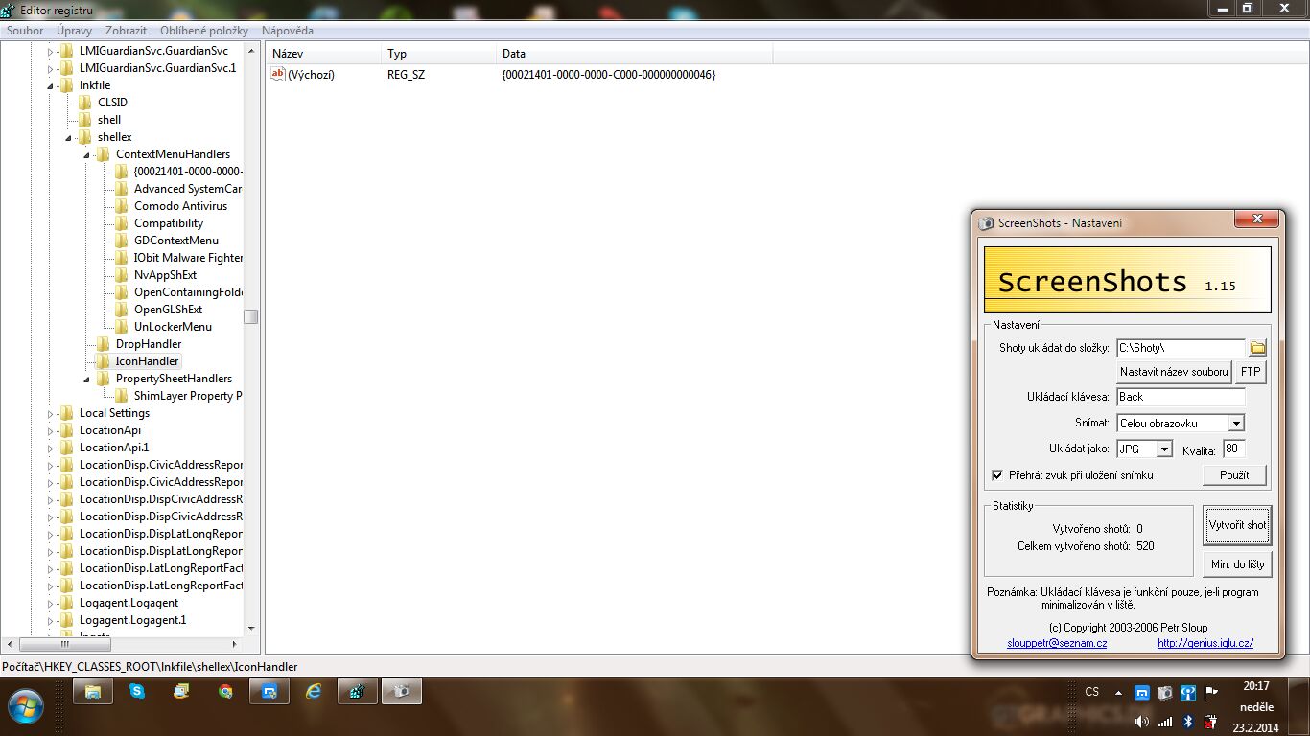This screenshot has width=1310, height=736.
Task: Select the 'IObit Malware Fighter' key
Action: pyautogui.click(x=188, y=258)
